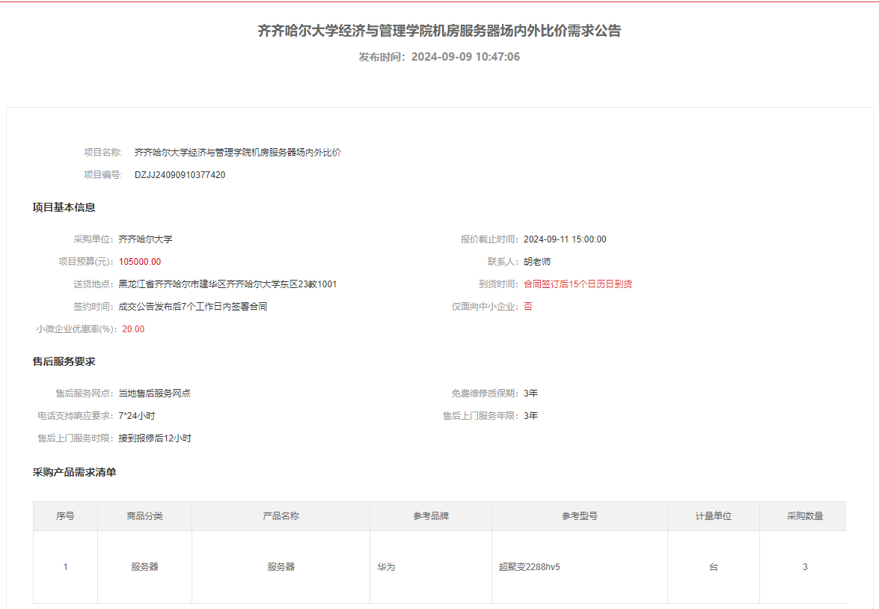Click the 参考型号 column header
The height and width of the screenshot is (609, 879).
pos(580,516)
